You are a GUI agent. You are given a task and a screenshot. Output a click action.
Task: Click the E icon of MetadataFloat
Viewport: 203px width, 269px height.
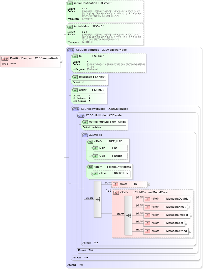(x=148, y=207)
